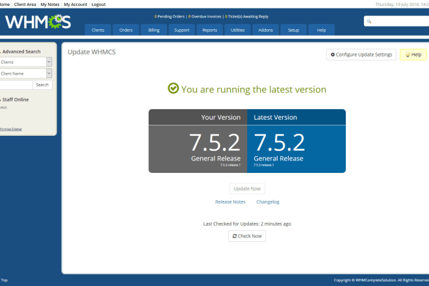This screenshot has height=286, width=429.
Task: Click the 7.5.2 number under Your Version
Action: coord(214,142)
